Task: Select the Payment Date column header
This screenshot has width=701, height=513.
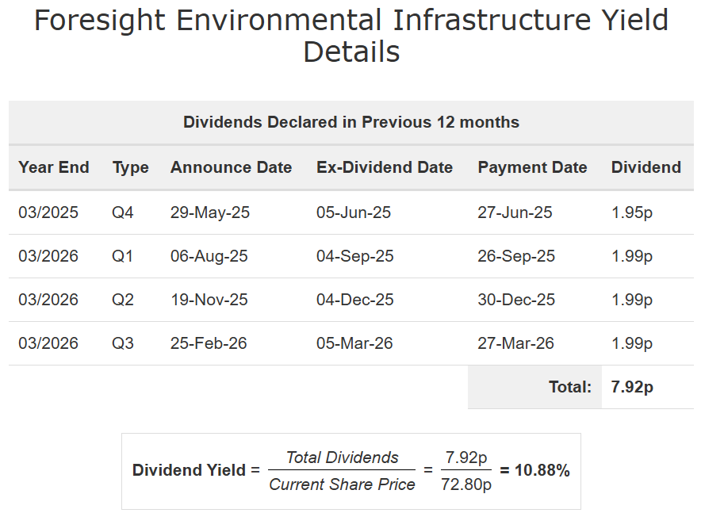Action: pos(532,167)
